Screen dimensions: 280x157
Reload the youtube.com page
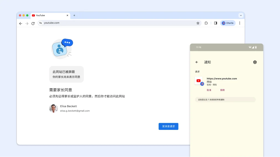(33, 23)
